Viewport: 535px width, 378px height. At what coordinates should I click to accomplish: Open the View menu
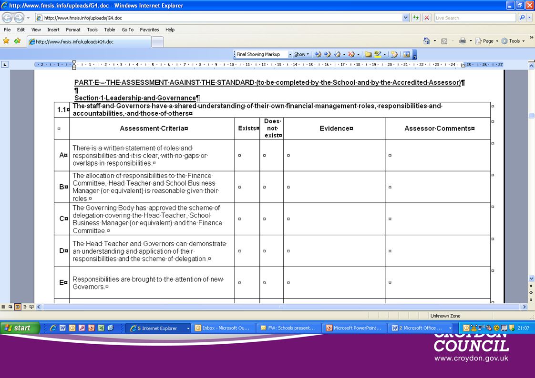[x=36, y=30]
